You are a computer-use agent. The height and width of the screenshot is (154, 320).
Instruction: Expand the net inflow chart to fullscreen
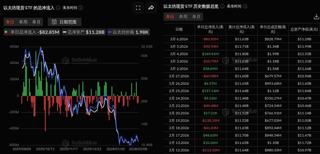point(138,8)
